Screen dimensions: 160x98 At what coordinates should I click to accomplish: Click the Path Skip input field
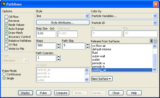73,46
